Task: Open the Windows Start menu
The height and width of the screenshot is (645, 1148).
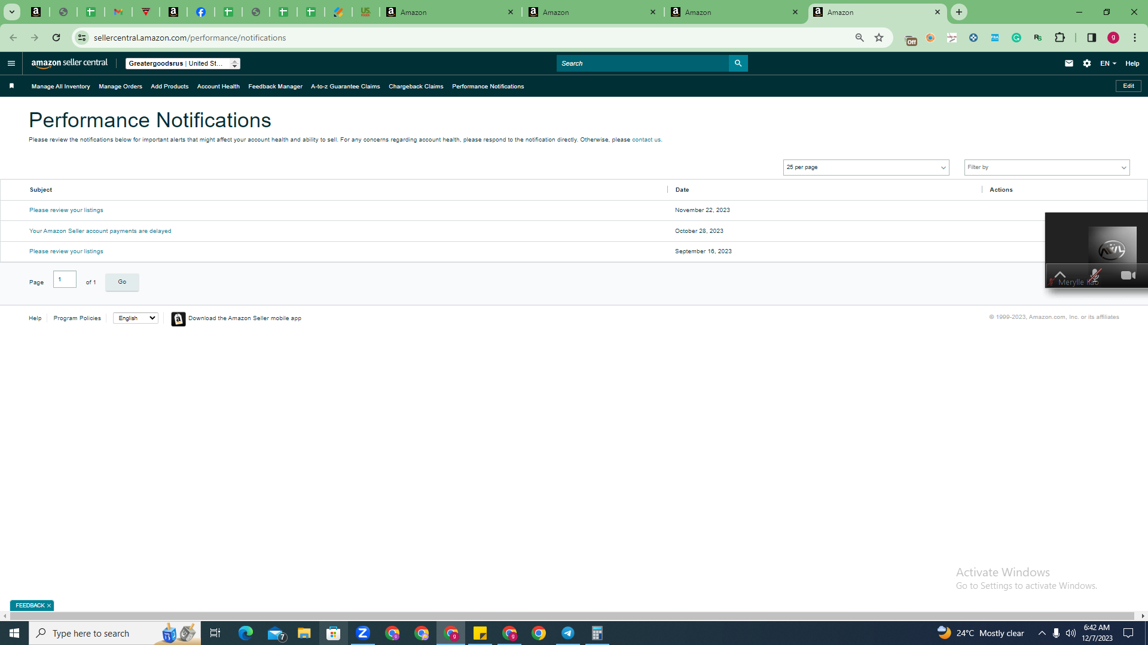Action: [14, 633]
